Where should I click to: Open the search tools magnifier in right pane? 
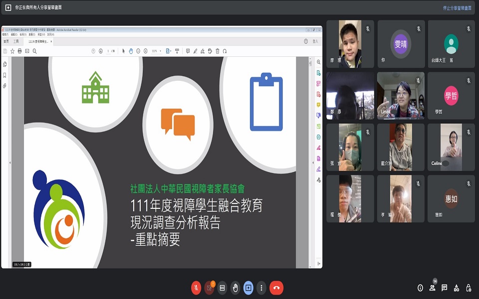click(318, 62)
